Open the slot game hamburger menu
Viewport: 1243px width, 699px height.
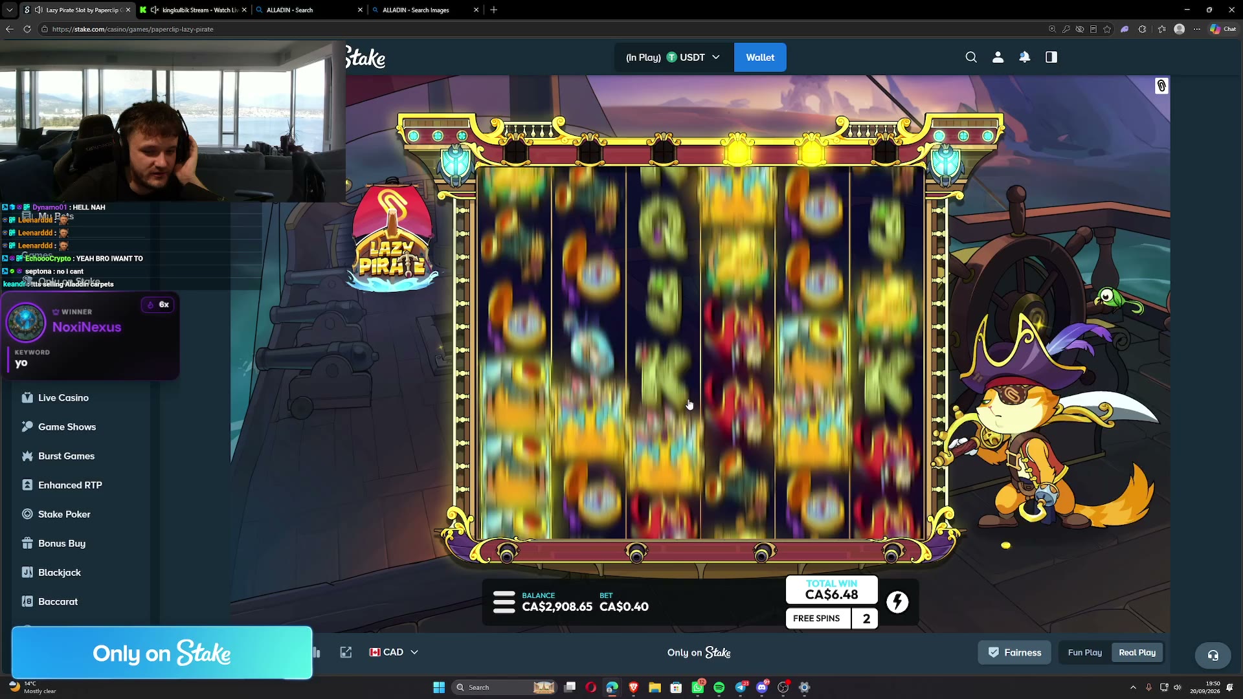[x=504, y=602]
